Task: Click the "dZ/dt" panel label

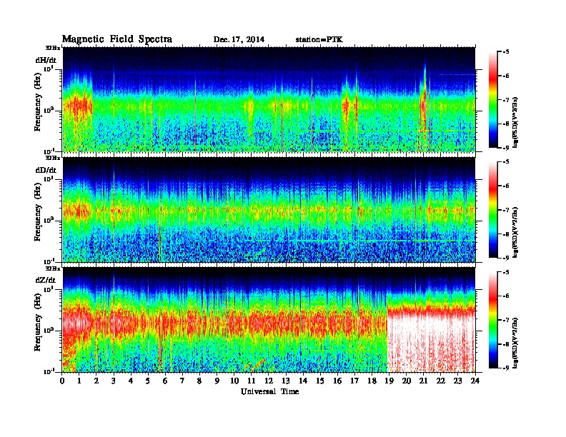Action: (46, 280)
